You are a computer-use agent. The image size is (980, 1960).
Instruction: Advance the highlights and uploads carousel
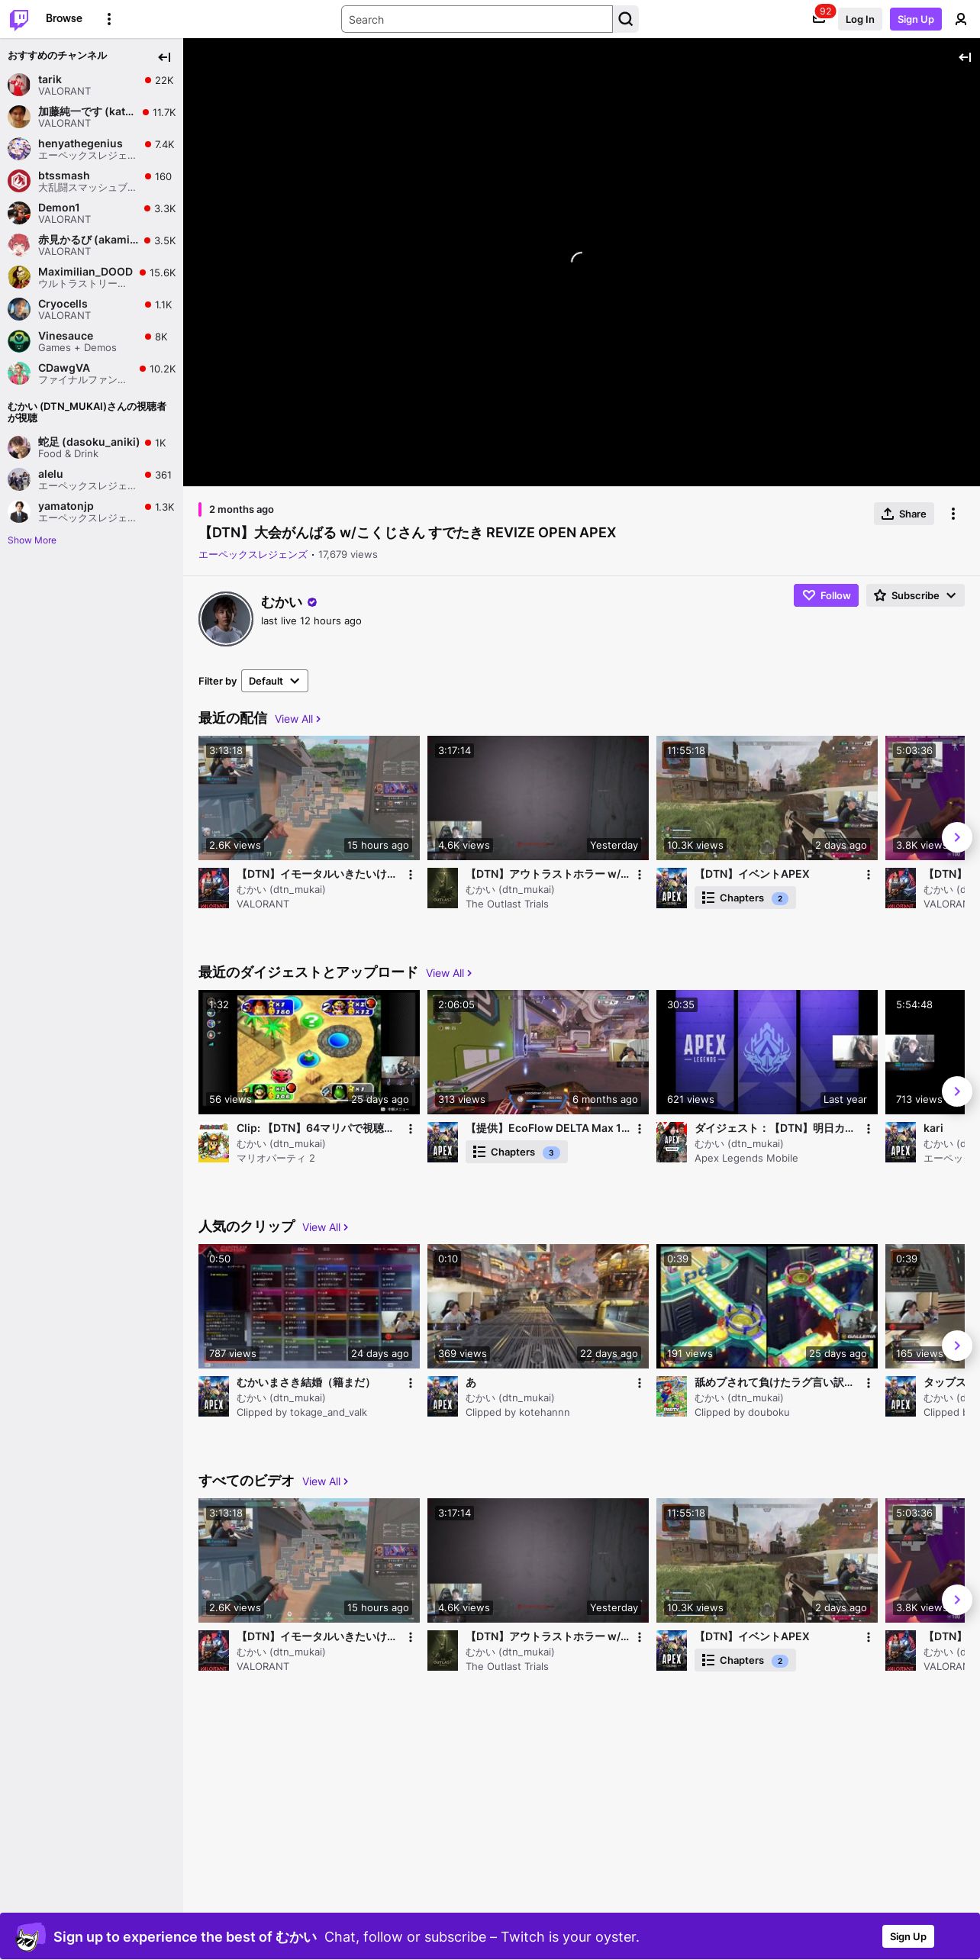click(x=957, y=1091)
